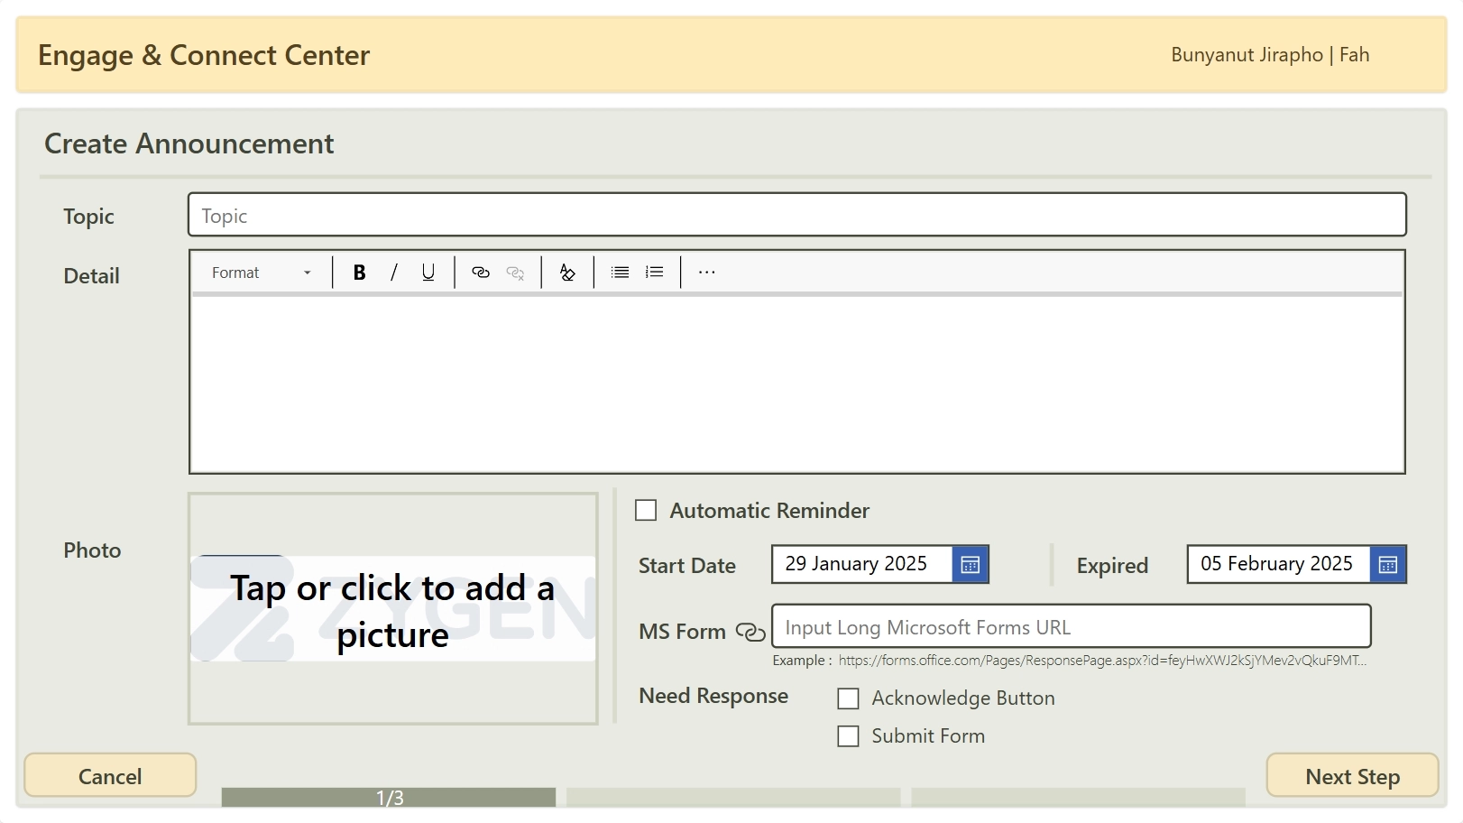Screen dimensions: 1463x823
Task: Toggle bold formatting in Detail editor
Action: 359,273
